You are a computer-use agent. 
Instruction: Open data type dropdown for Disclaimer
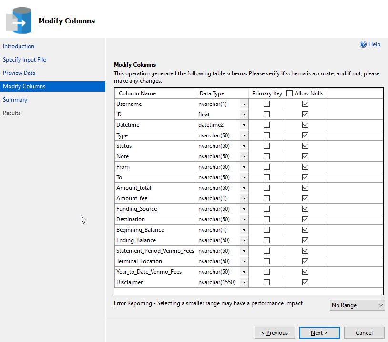244,282
